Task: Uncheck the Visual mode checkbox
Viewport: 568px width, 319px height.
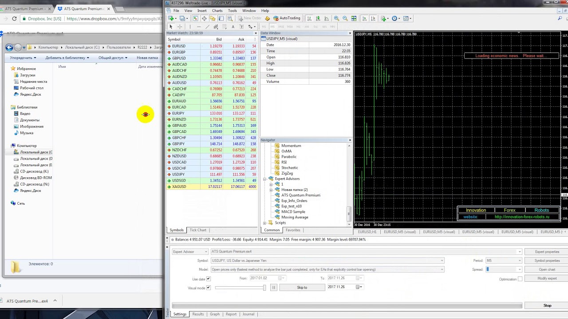Action: pos(208,288)
